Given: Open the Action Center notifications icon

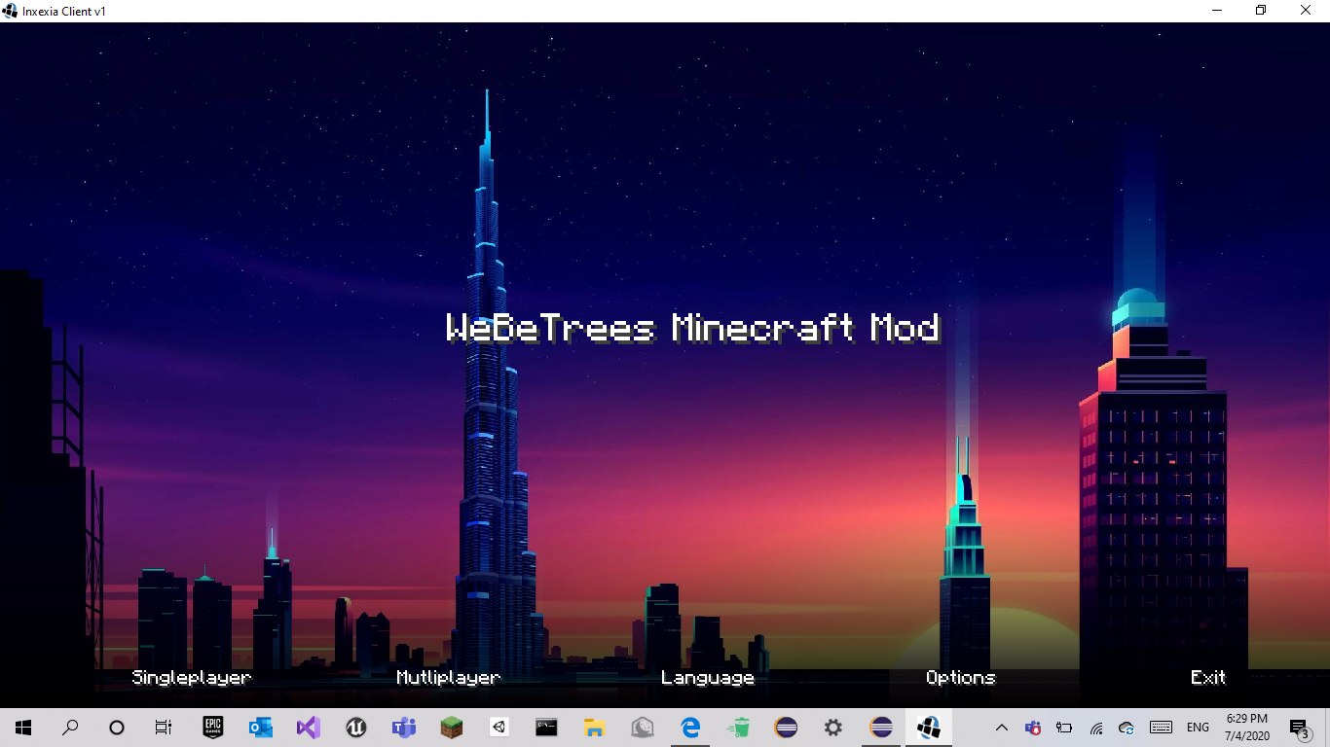Looking at the screenshot, I should tap(1299, 728).
